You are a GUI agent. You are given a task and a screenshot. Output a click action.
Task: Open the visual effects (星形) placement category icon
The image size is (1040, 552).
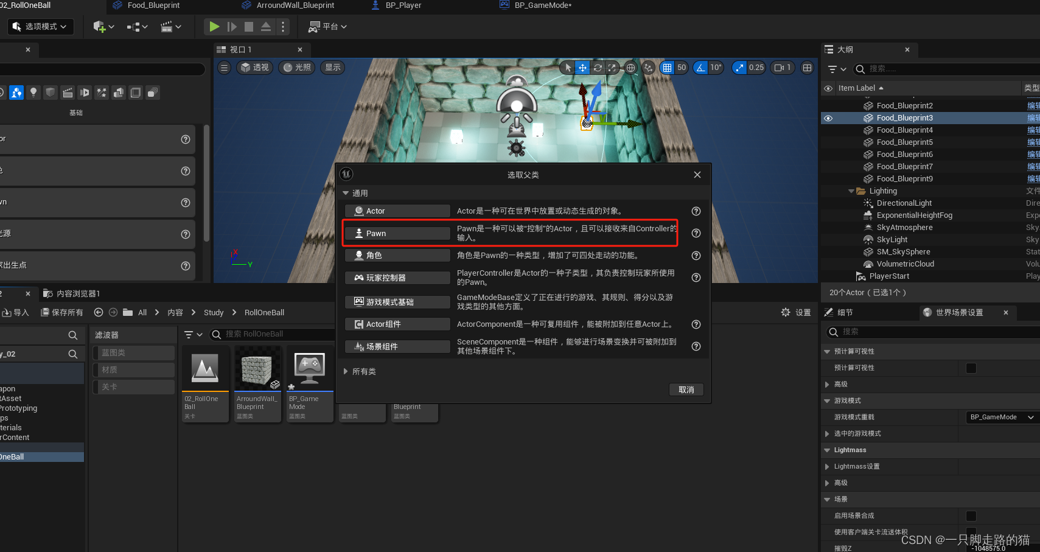coord(102,92)
